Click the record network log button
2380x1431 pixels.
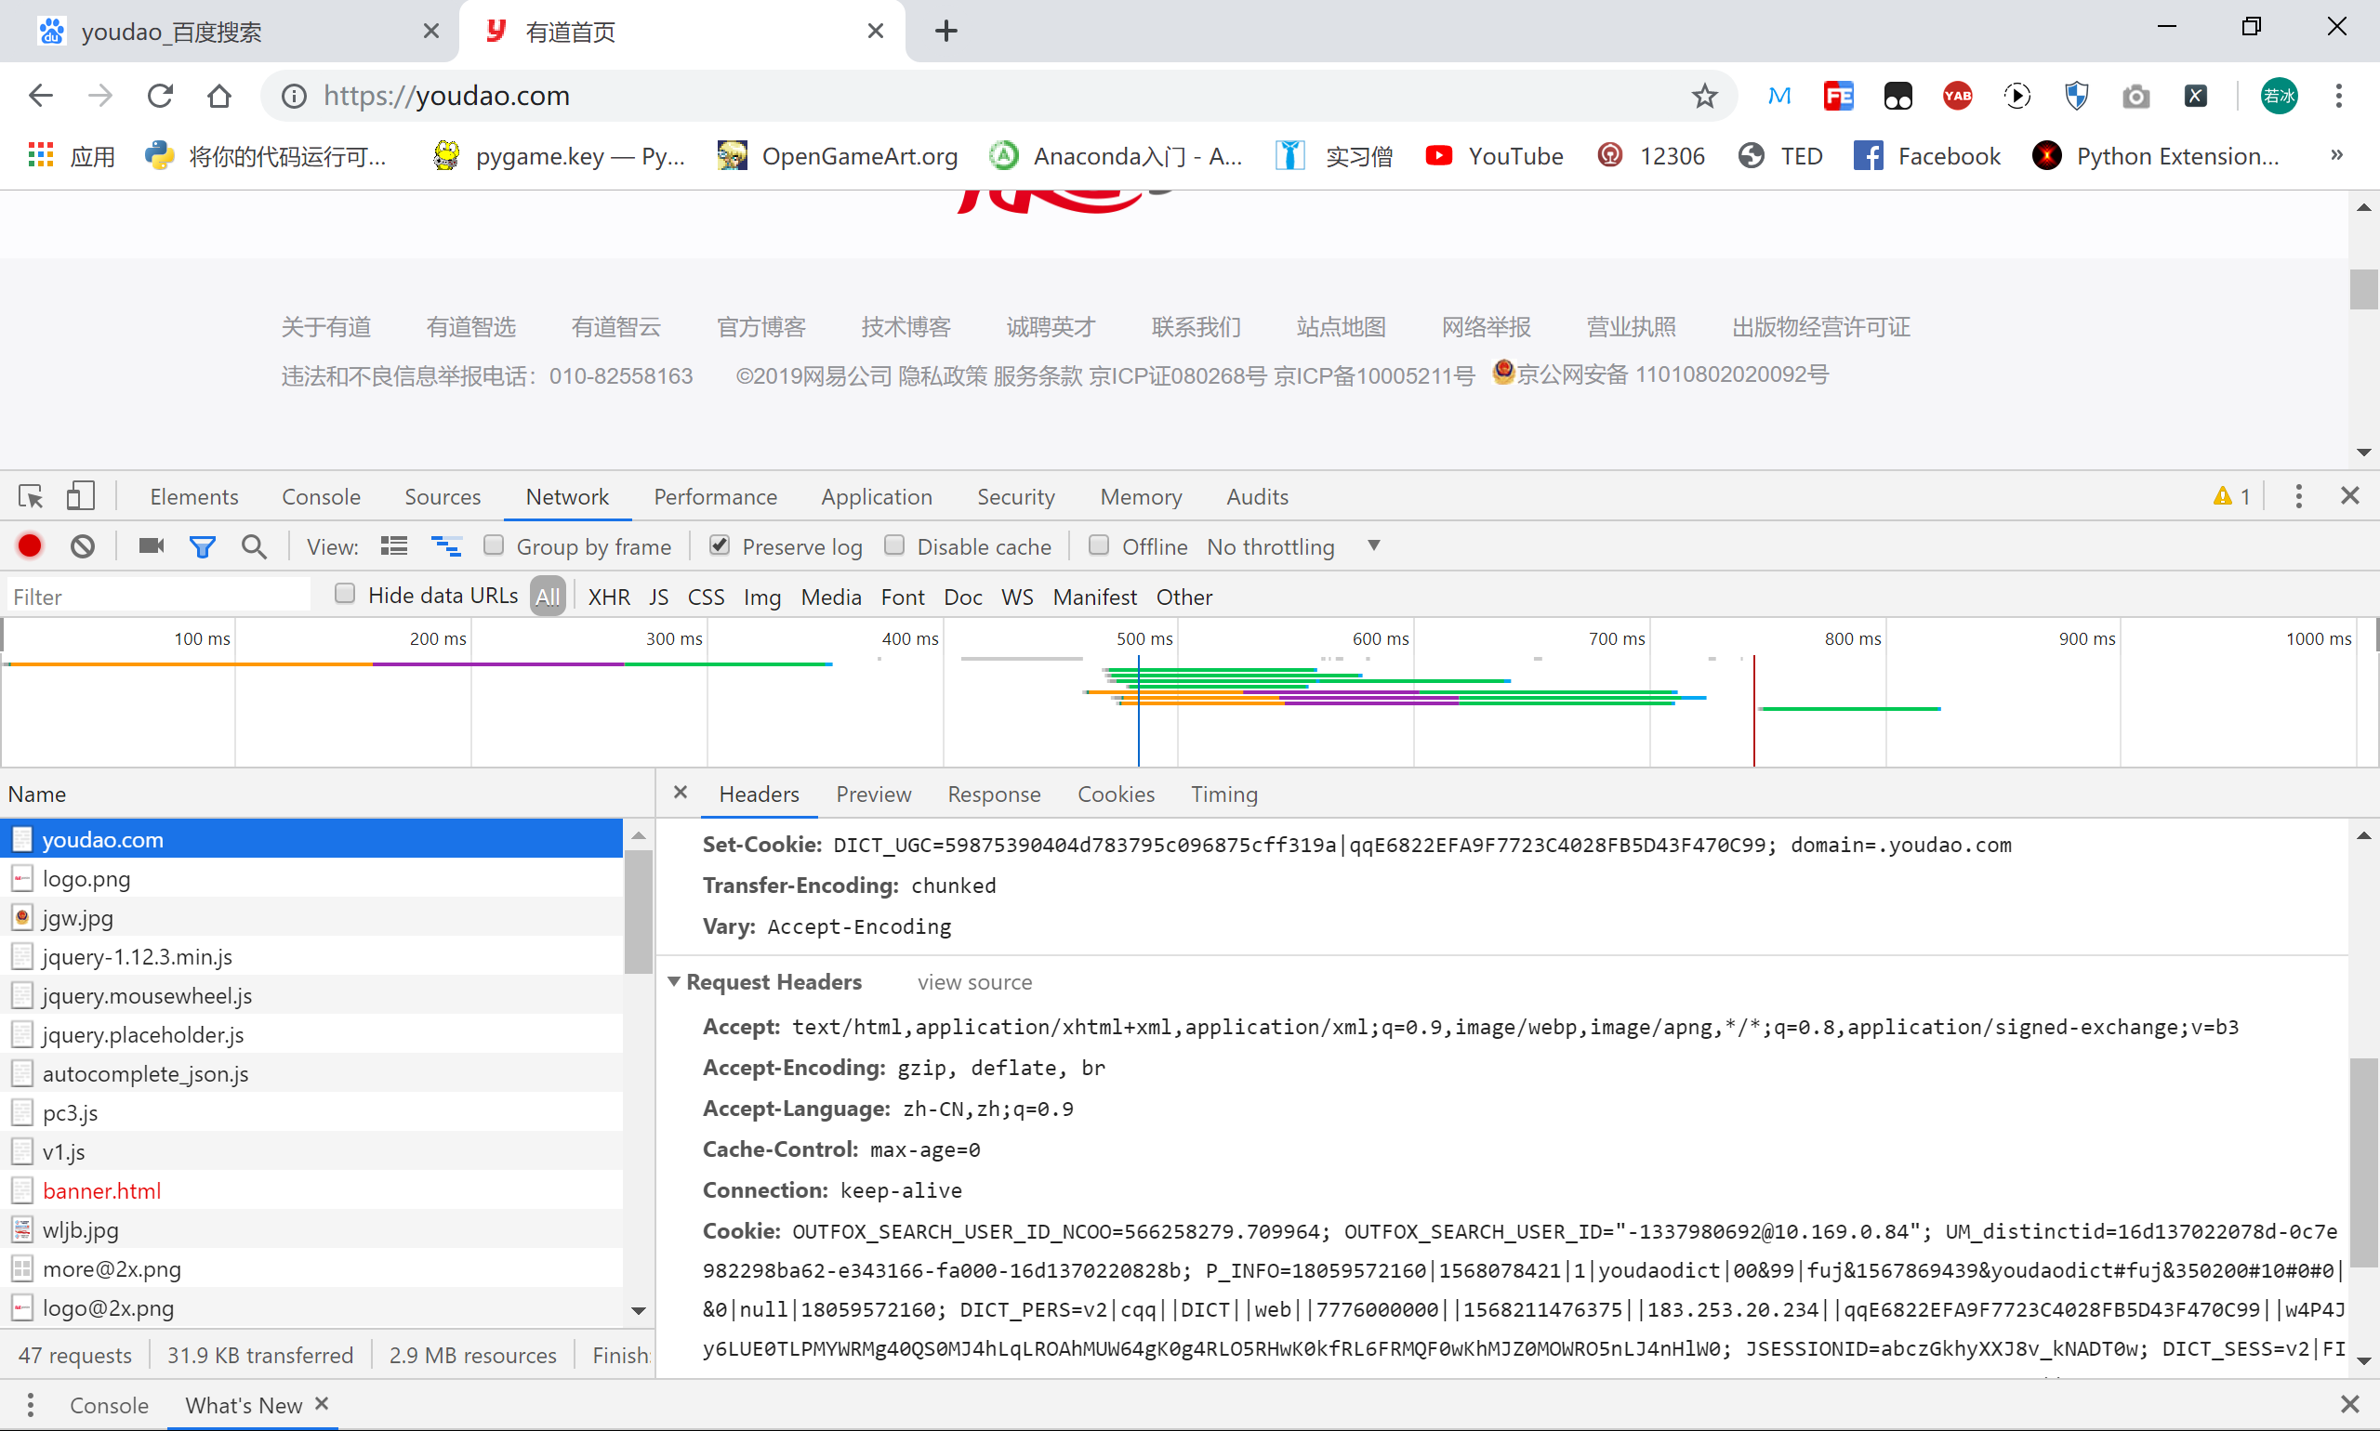[x=30, y=545]
